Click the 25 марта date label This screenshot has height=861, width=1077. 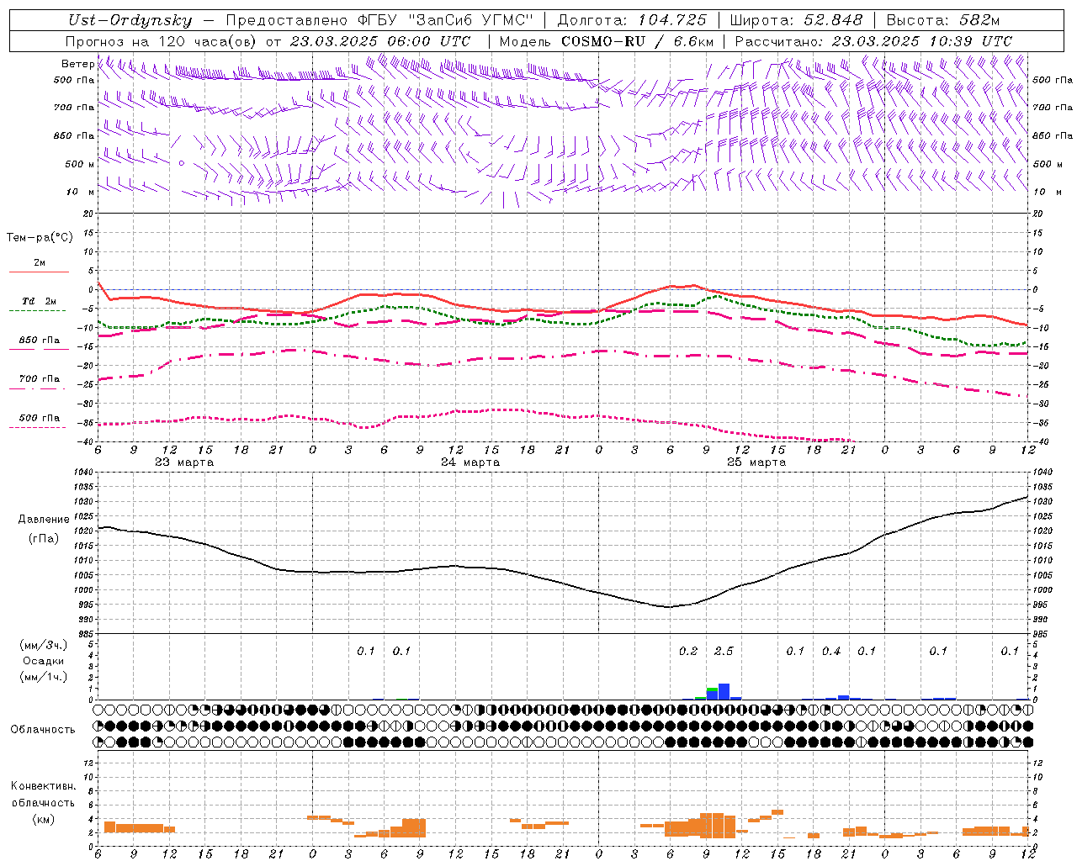[756, 462]
